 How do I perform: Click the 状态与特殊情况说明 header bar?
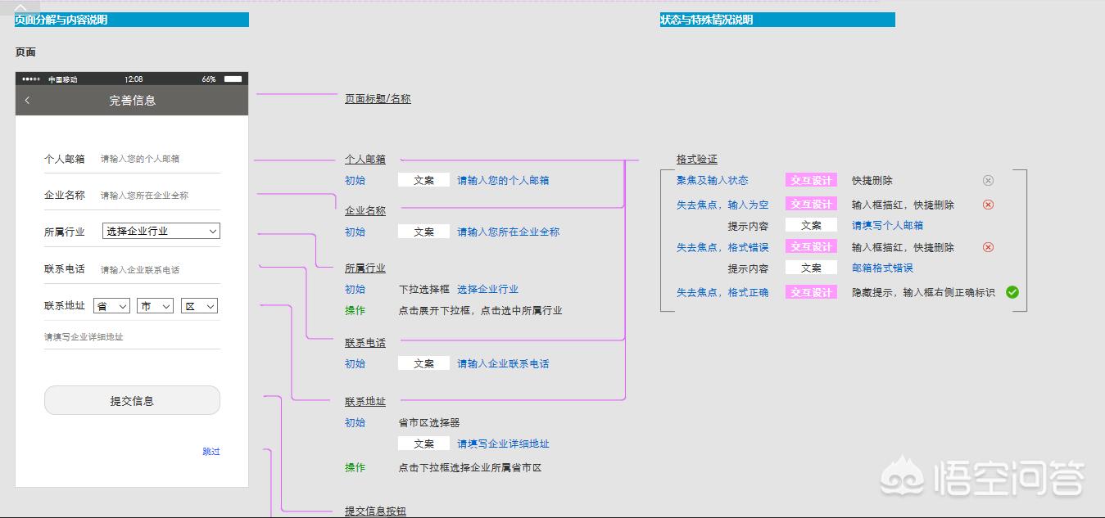[x=777, y=20]
